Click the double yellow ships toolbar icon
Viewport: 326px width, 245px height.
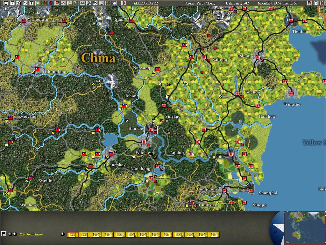point(70,3)
